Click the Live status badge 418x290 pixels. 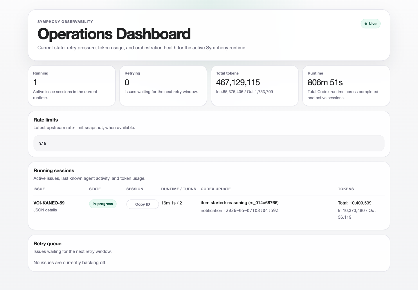point(370,24)
